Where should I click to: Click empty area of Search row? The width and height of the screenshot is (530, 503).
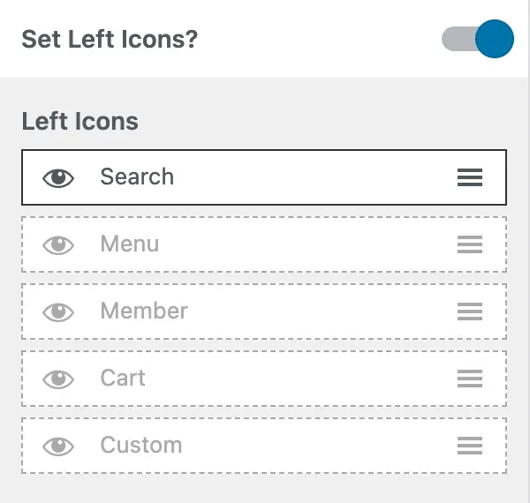[309, 177]
